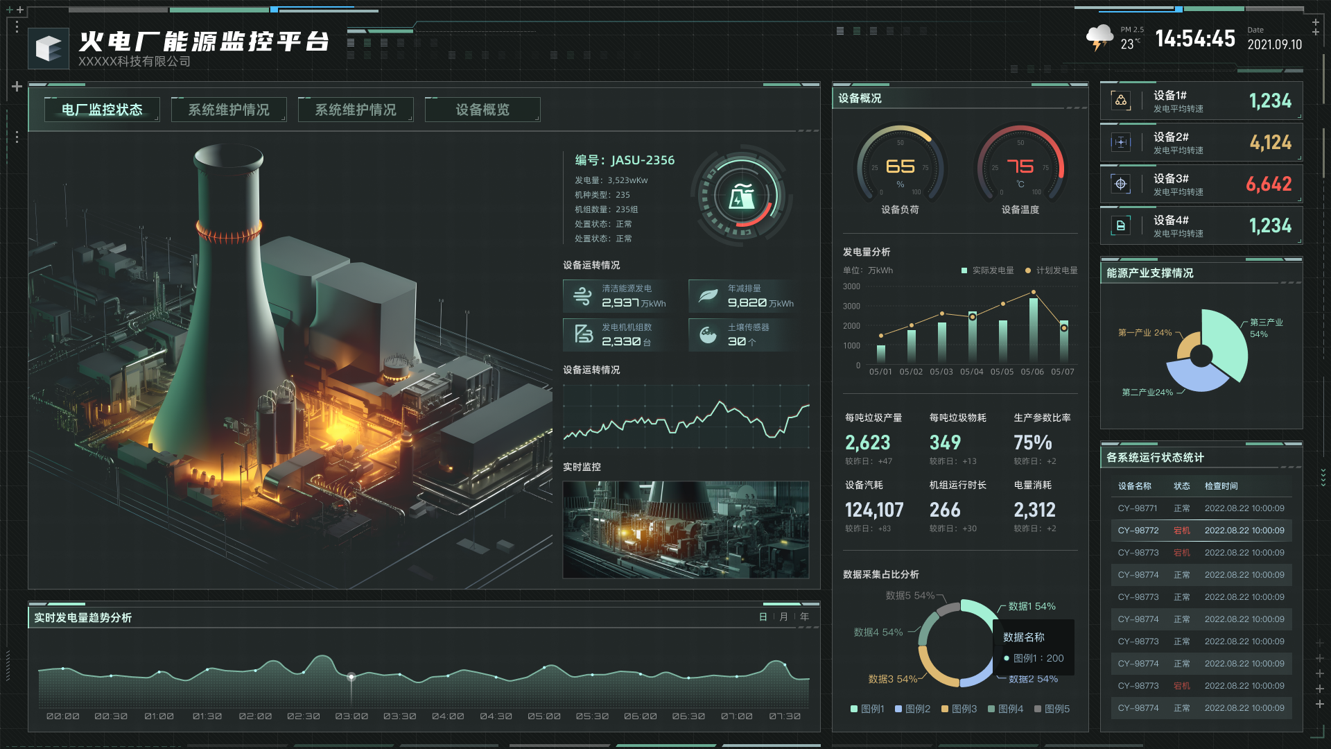Click the thunderstorm weather icon
The width and height of the screenshot is (1331, 749).
[1099, 37]
